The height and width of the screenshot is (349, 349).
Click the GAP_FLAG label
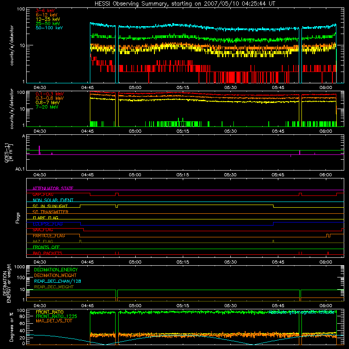pos(43,194)
